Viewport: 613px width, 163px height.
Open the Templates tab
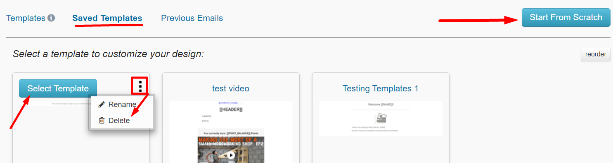(26, 18)
